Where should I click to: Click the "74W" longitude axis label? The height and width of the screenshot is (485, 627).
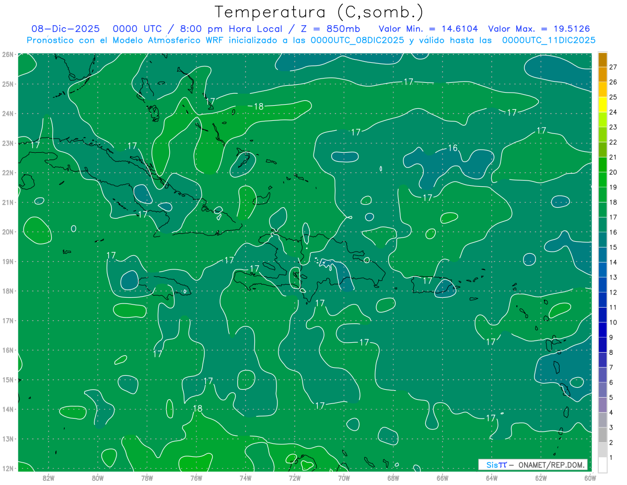click(x=245, y=478)
